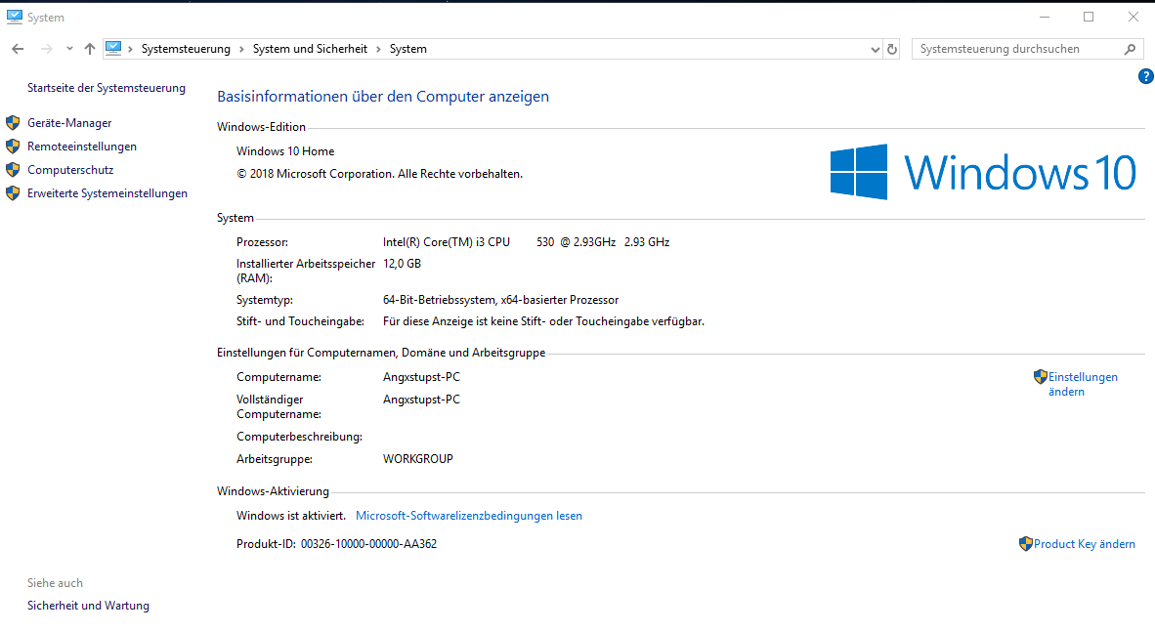Image resolution: width=1155 pixels, height=632 pixels.
Task: Click shield icon beside Einstellungen ändern
Action: click(x=1040, y=377)
